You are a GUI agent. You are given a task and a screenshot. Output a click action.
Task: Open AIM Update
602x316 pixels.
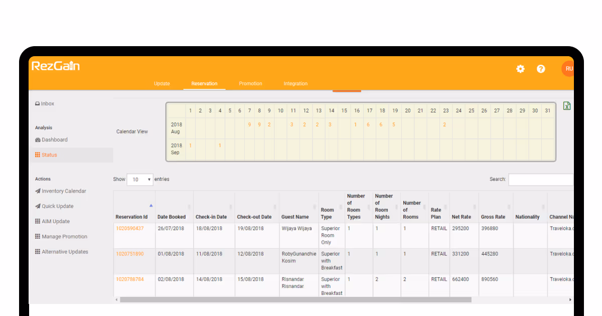[52, 221]
